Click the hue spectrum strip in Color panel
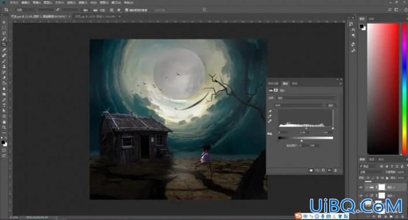Image resolution: width=408 pixels, height=220 pixels. (x=405, y=89)
